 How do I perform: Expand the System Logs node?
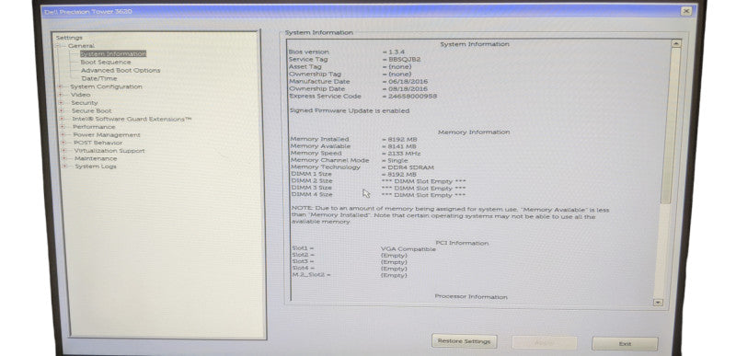pyautogui.click(x=64, y=167)
